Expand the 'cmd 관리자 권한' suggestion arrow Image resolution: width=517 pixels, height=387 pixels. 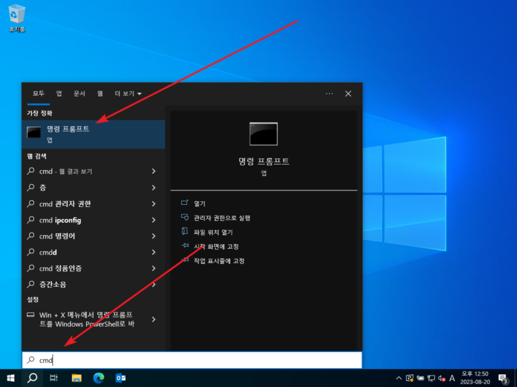tap(153, 204)
